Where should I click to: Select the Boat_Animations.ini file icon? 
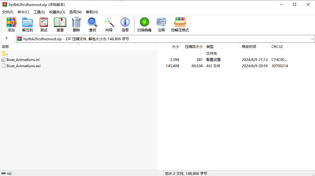(x=3, y=59)
